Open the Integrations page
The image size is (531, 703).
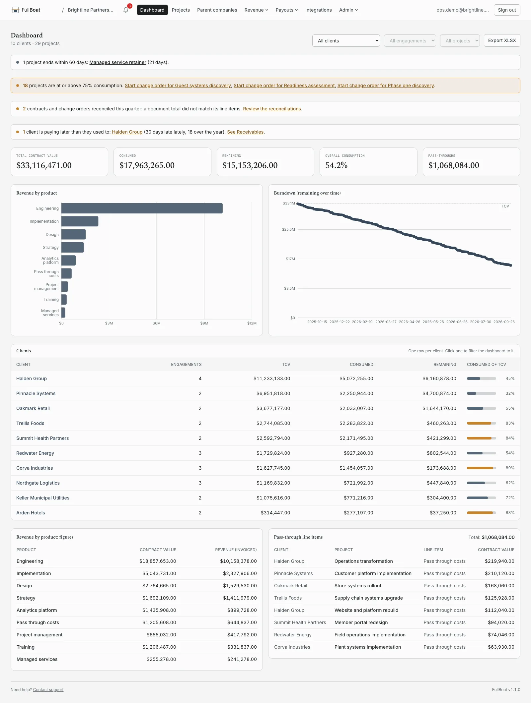click(319, 10)
